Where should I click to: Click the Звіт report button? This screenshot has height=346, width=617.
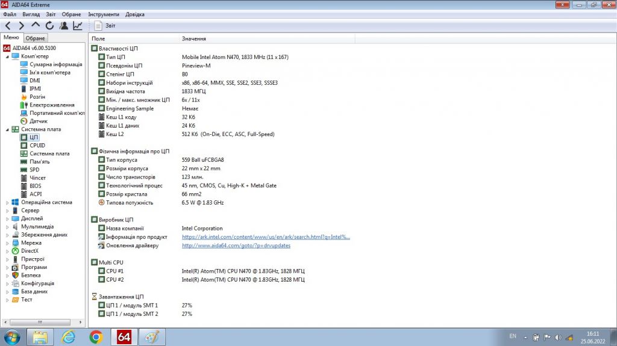click(105, 26)
